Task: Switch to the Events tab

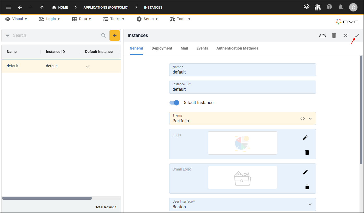Action: pyautogui.click(x=202, y=48)
